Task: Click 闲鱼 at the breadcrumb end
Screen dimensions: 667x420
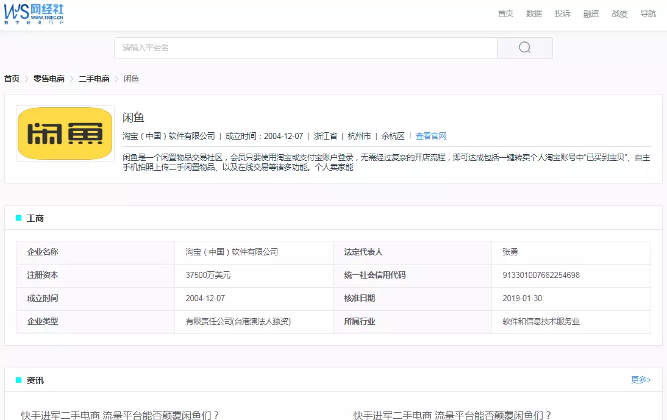Action: [131, 79]
